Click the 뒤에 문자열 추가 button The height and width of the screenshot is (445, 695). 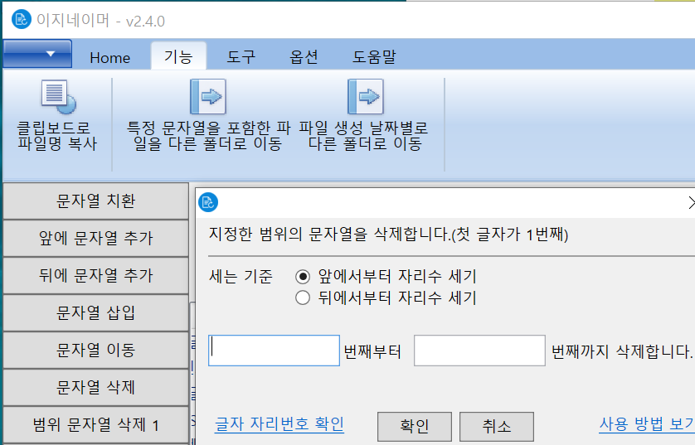(95, 275)
